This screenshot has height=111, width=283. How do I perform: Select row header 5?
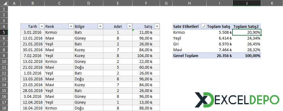point(4,32)
